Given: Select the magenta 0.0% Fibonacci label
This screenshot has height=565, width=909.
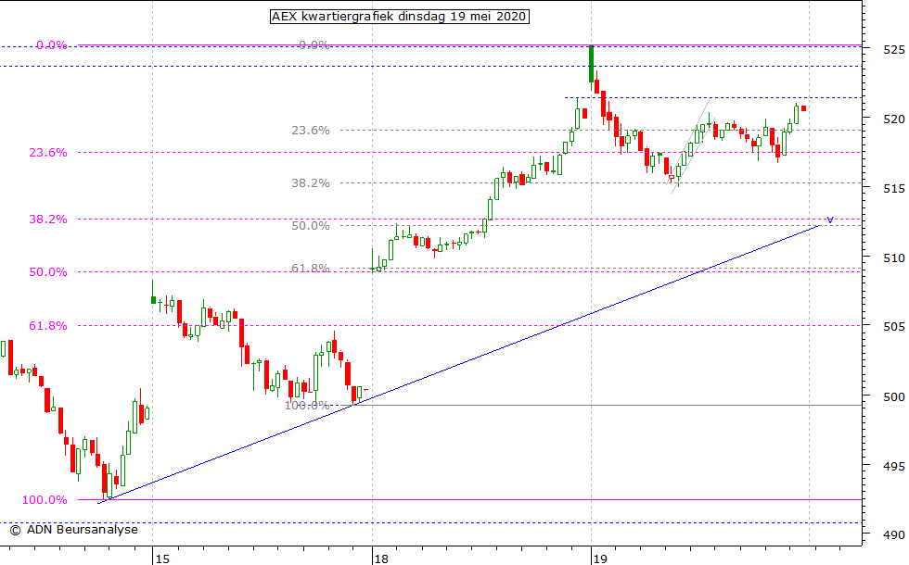Looking at the screenshot, I should coord(52,45).
